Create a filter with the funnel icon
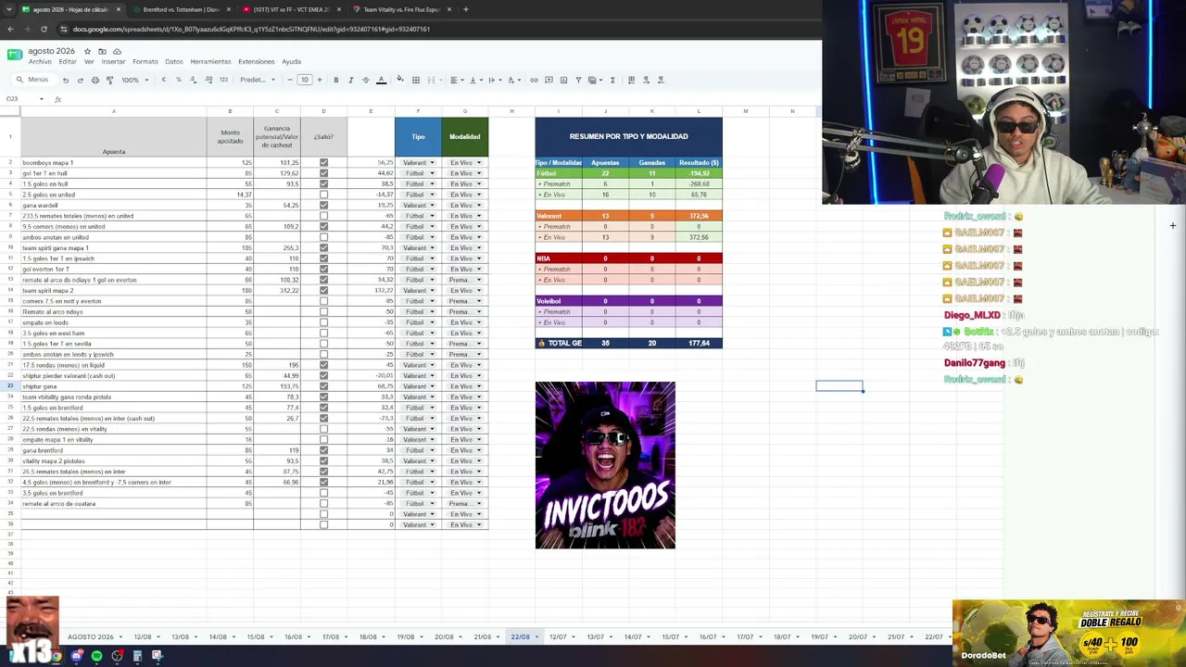This screenshot has width=1186, height=667. [579, 80]
